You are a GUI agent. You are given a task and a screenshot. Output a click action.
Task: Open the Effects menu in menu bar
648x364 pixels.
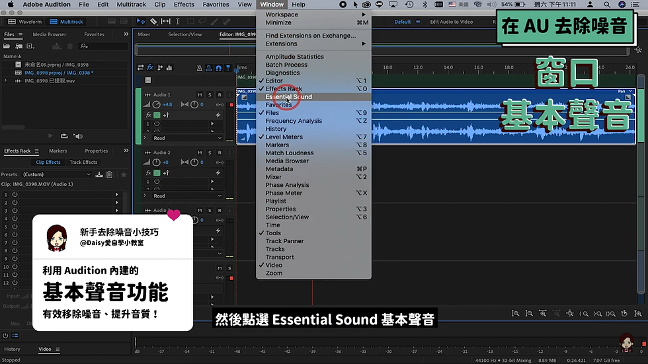(184, 5)
